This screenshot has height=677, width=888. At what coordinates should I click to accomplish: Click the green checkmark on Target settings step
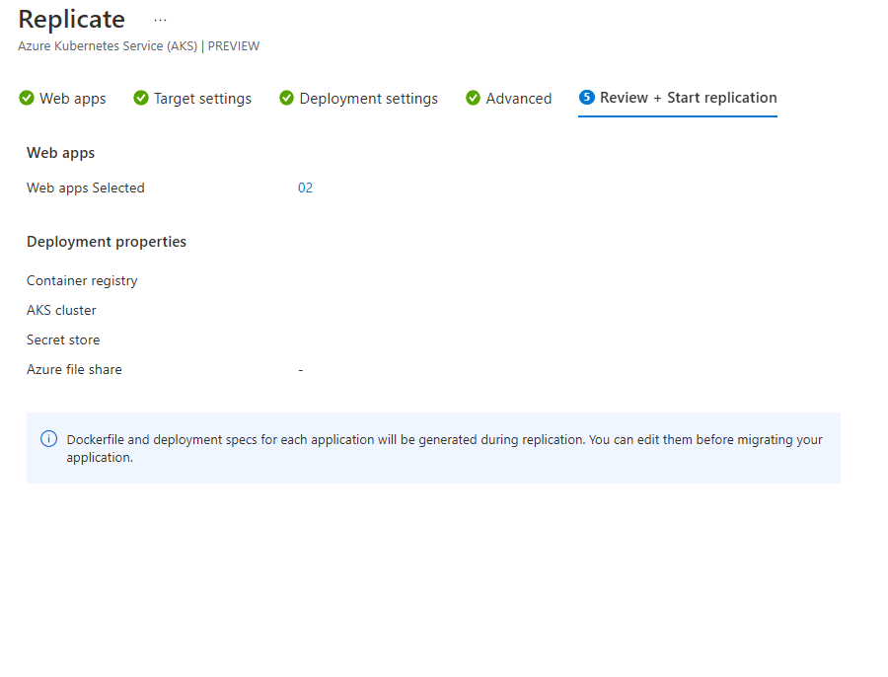pyautogui.click(x=139, y=98)
